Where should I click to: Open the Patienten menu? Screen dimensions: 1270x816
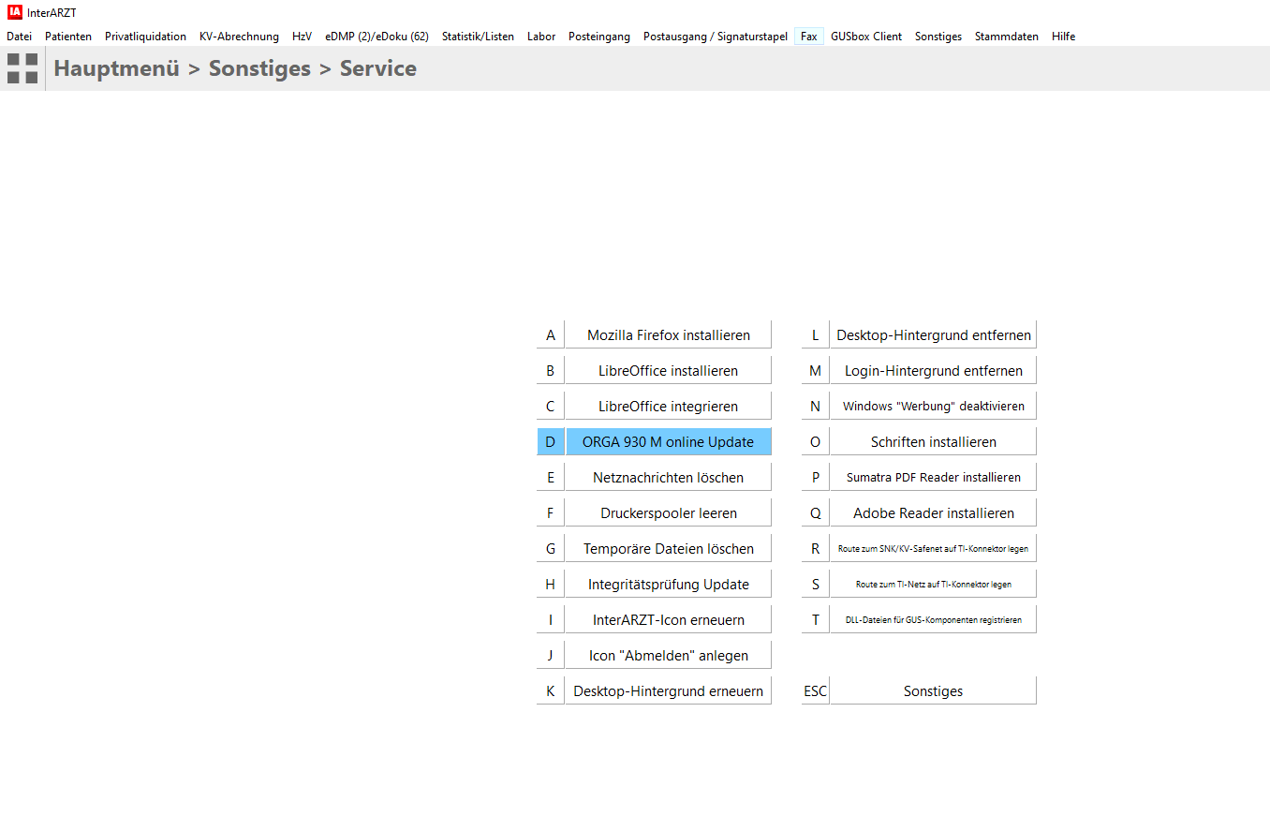68,37
